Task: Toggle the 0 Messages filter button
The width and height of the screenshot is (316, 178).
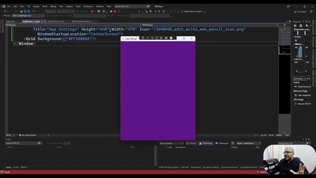Action: click(222, 143)
